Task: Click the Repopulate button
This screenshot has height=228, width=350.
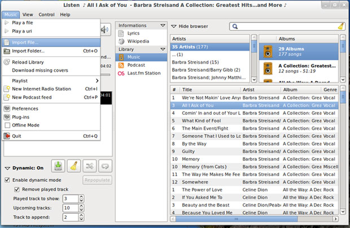Action: pyautogui.click(x=97, y=180)
